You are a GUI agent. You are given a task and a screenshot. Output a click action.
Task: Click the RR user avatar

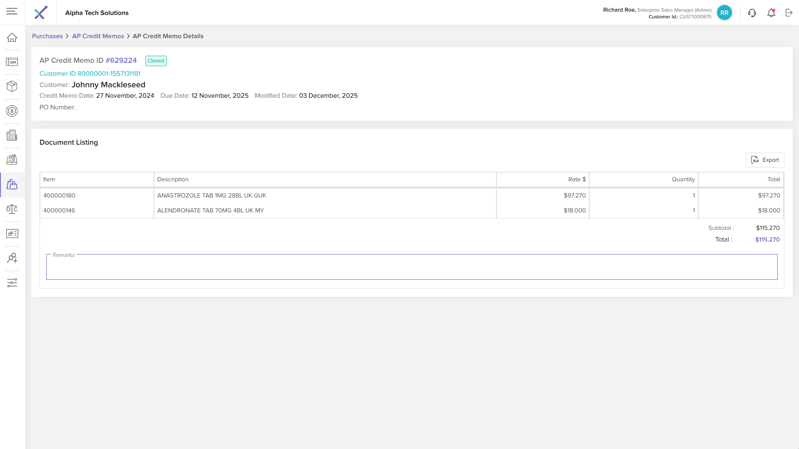click(x=724, y=13)
